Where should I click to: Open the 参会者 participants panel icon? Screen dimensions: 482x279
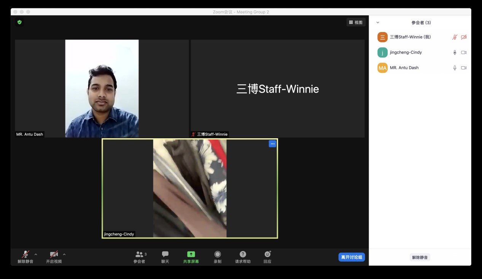click(x=139, y=254)
